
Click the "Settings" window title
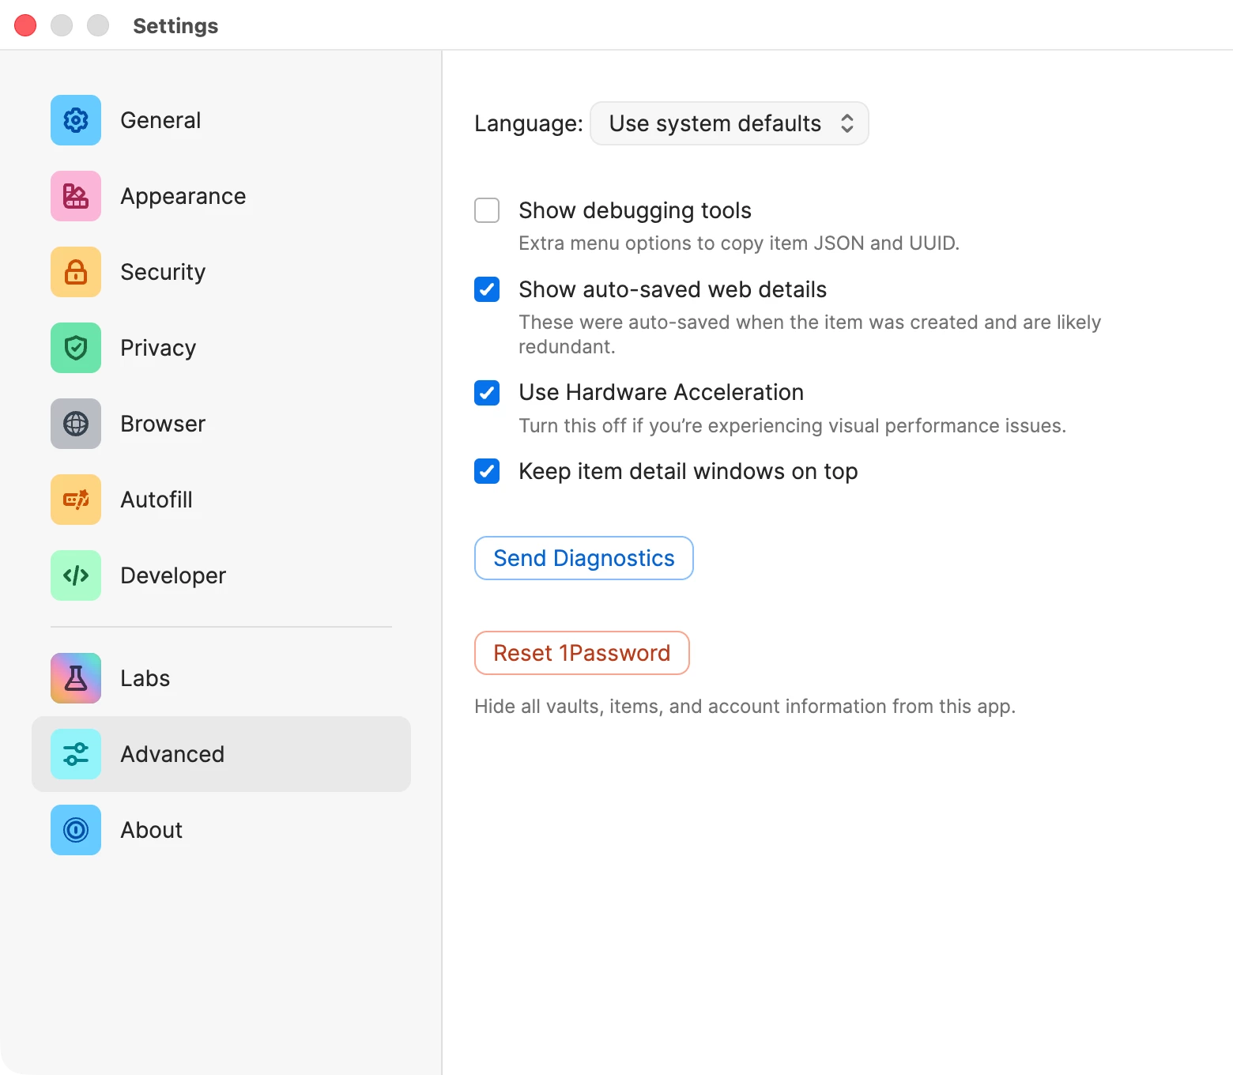(175, 26)
